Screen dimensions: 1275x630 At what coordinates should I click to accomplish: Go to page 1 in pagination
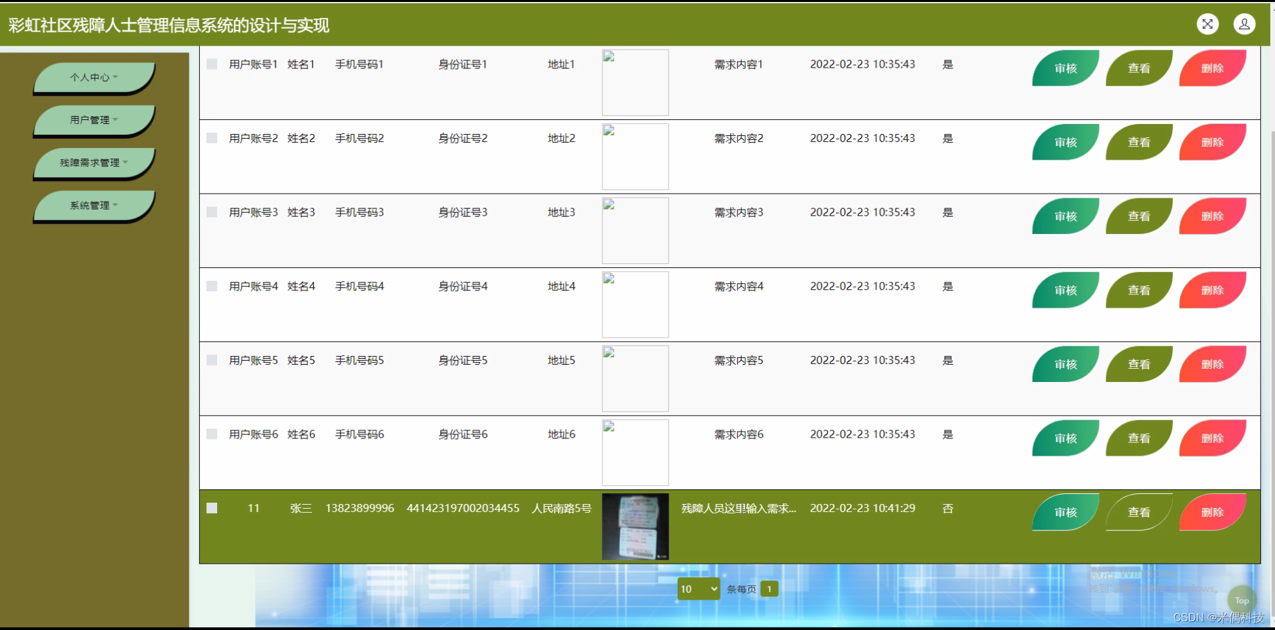point(769,589)
